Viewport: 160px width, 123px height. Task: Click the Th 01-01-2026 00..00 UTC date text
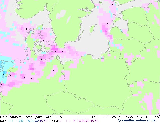pos(117,117)
